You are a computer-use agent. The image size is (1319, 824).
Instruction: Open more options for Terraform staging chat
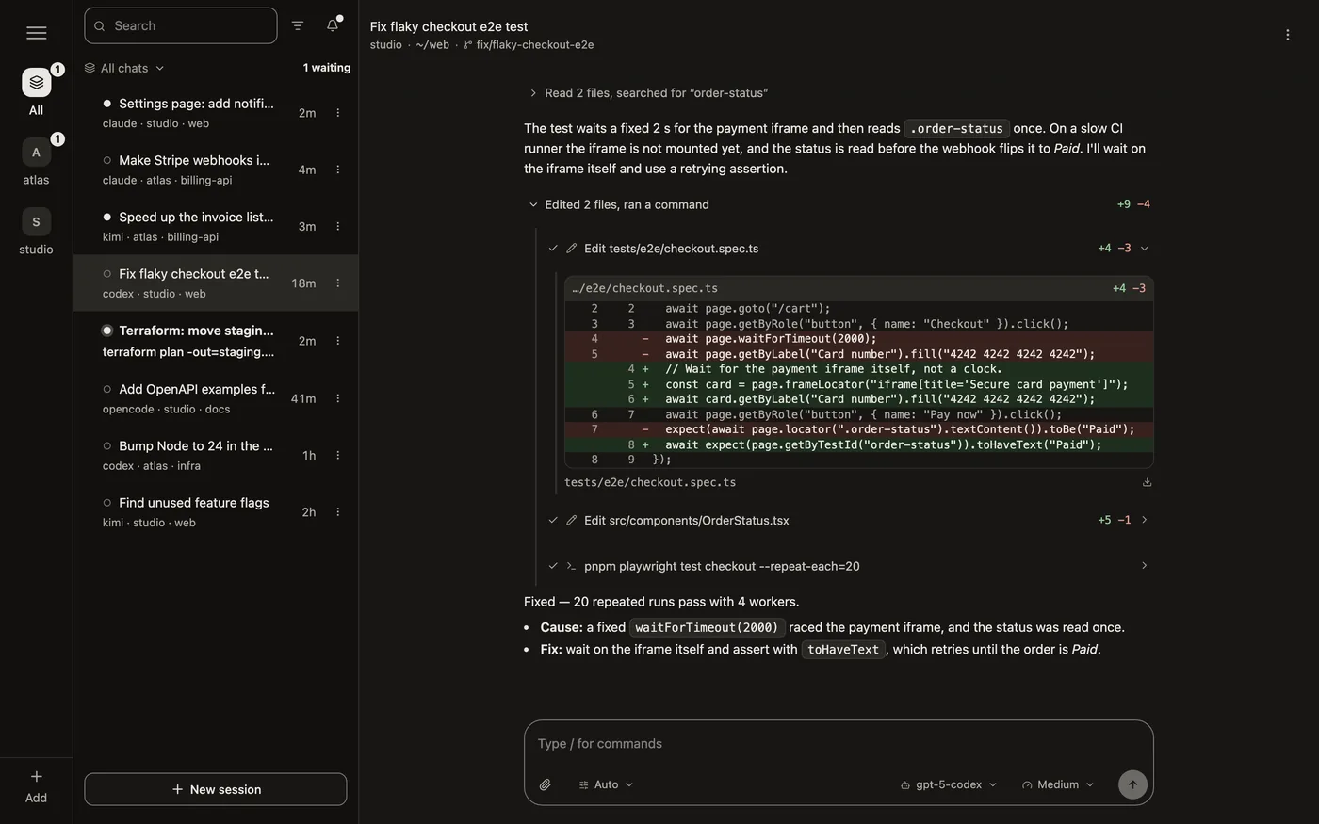click(338, 341)
